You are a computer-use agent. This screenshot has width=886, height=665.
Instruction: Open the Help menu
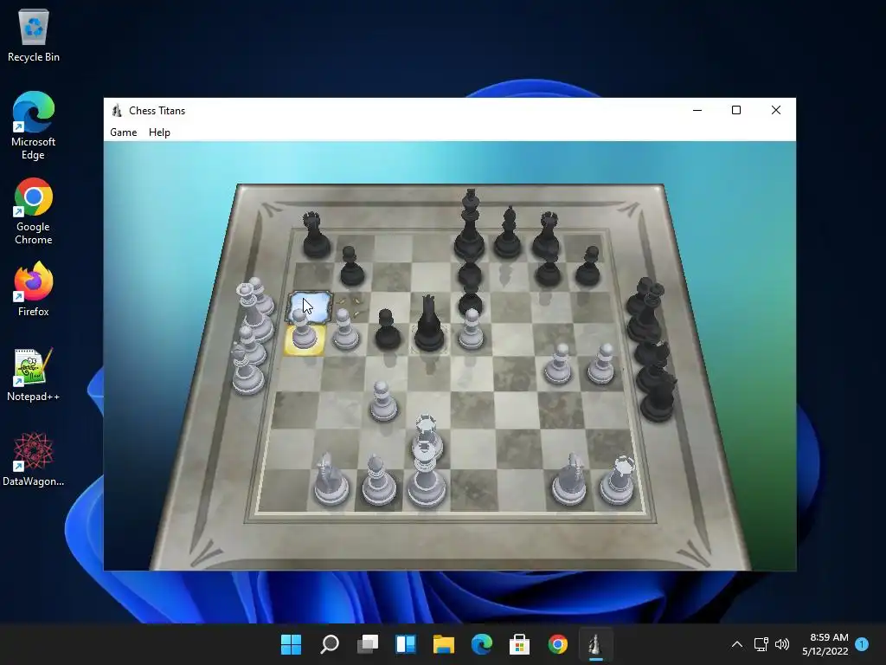(x=159, y=132)
